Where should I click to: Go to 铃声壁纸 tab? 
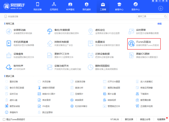[70, 7]
